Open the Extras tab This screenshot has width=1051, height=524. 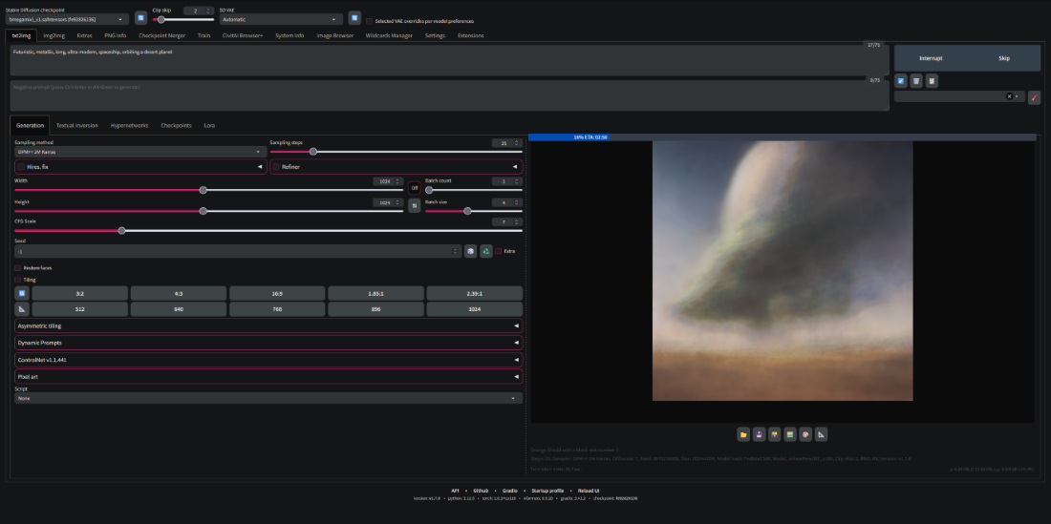click(x=84, y=35)
